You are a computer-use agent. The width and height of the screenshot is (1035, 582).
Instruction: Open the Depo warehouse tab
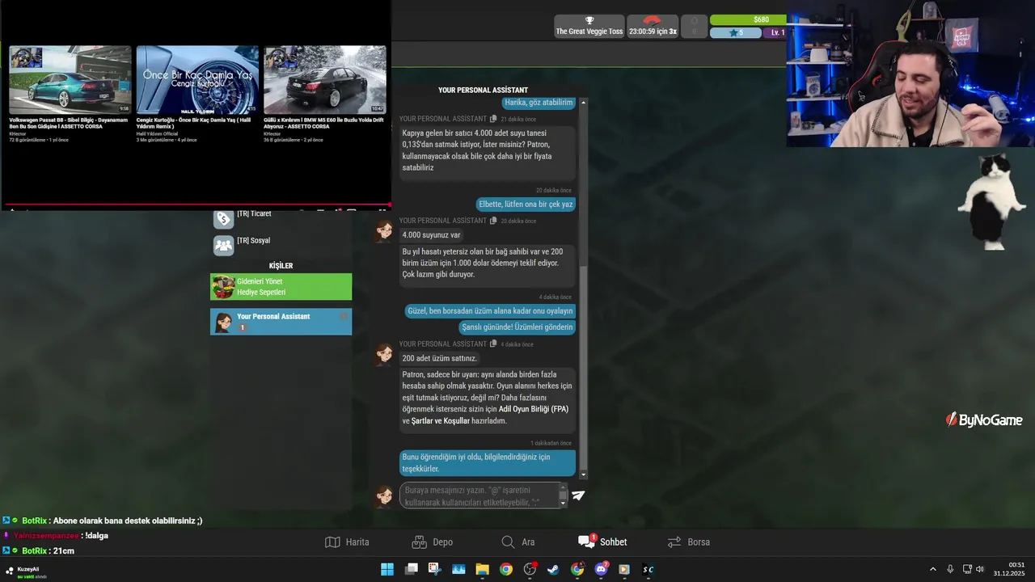(x=432, y=542)
